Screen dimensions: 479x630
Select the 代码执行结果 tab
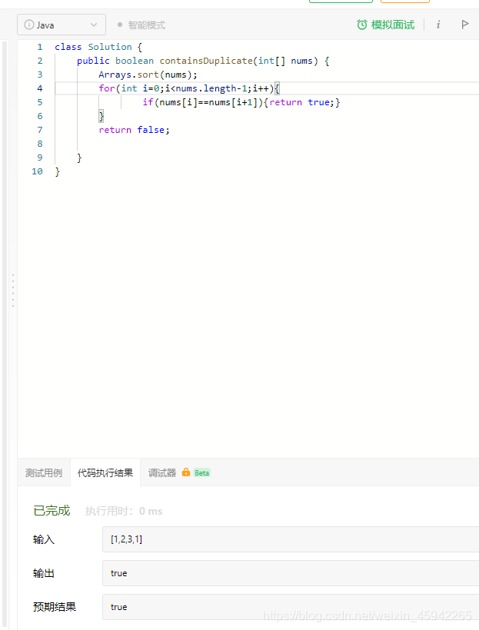(105, 473)
